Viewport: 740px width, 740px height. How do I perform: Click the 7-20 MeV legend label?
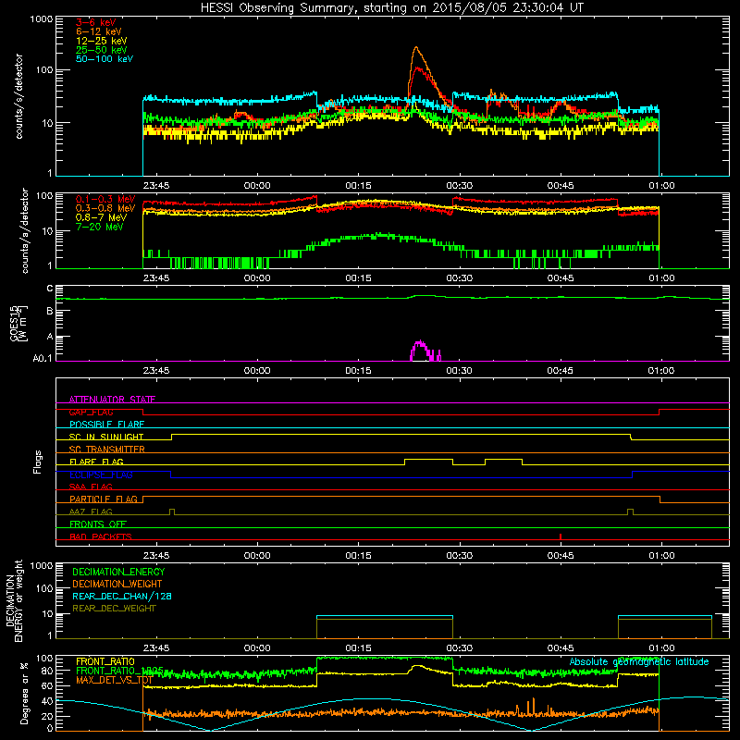pos(99,227)
